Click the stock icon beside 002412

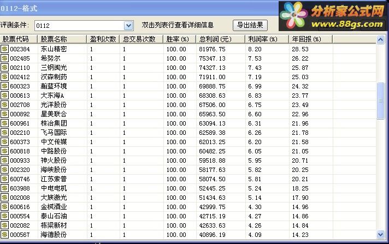pos(4,77)
